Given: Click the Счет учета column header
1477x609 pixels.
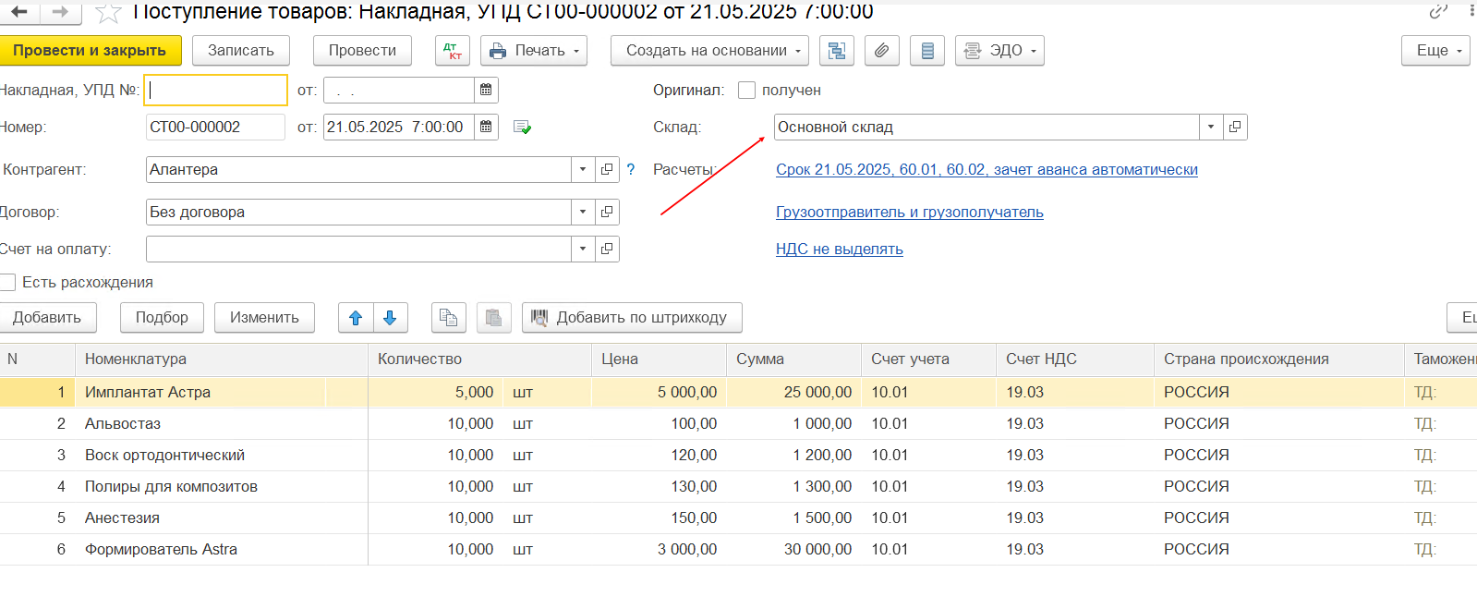Looking at the screenshot, I should click(928, 359).
